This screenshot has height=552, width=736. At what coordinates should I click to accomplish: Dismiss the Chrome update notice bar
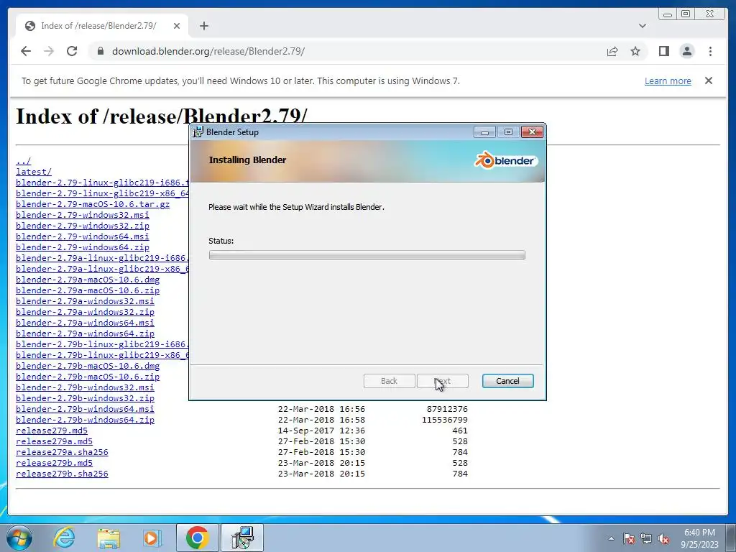708,80
